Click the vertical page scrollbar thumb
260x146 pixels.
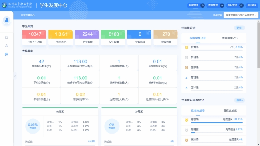[258, 45]
